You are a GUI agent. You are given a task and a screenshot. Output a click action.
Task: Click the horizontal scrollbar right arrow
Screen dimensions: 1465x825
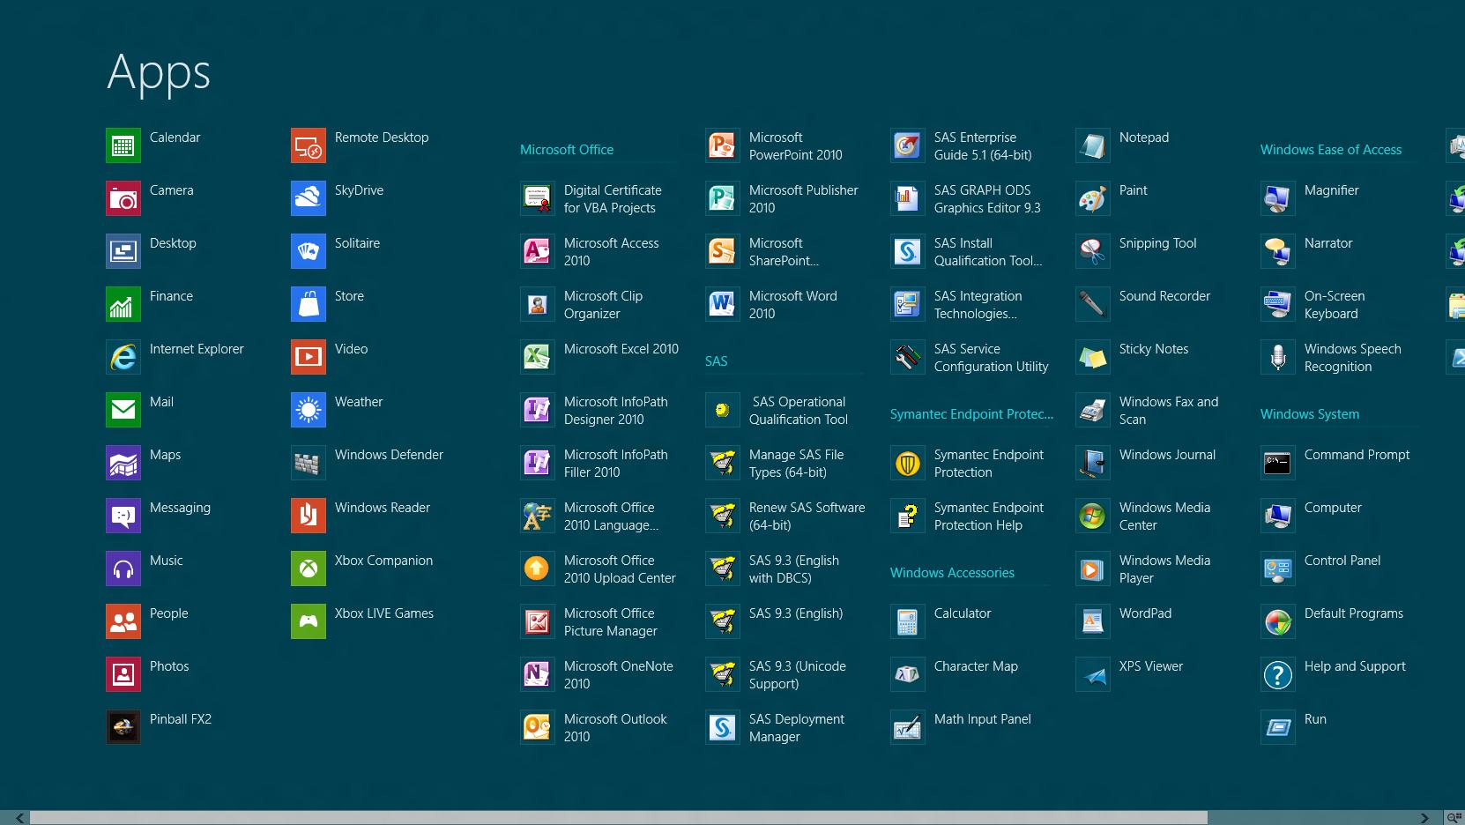(1424, 818)
